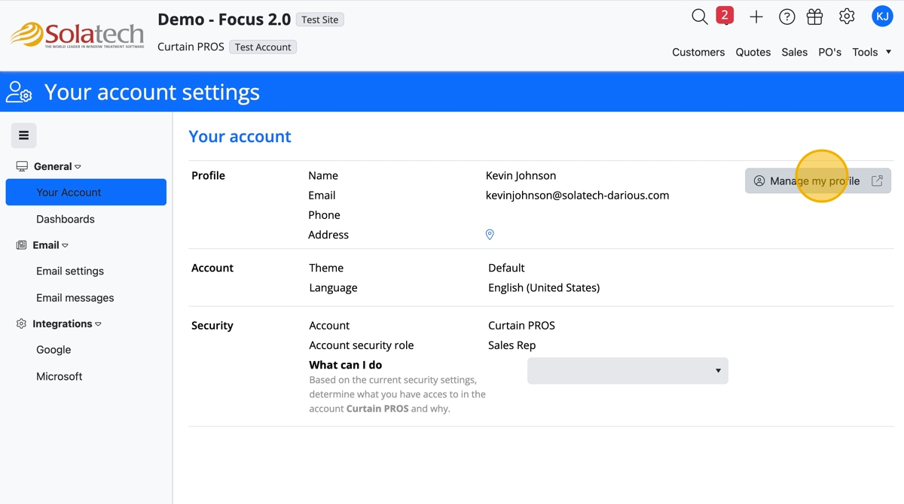Open the What can I do dropdown
Viewport: 904px width, 504px height.
pyautogui.click(x=628, y=371)
